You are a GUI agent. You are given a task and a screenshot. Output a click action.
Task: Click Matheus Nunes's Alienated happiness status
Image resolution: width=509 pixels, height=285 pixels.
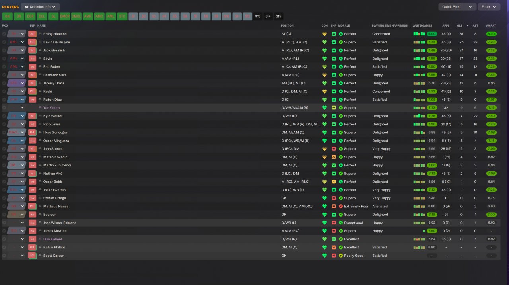click(x=380, y=207)
